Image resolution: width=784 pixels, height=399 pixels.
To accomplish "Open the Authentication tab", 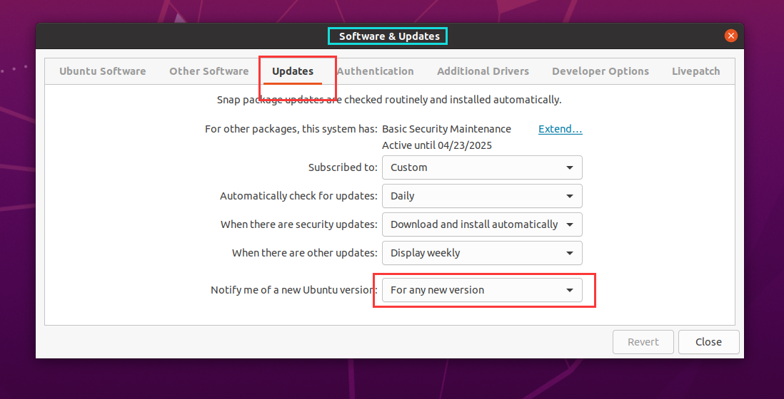I will coord(375,71).
